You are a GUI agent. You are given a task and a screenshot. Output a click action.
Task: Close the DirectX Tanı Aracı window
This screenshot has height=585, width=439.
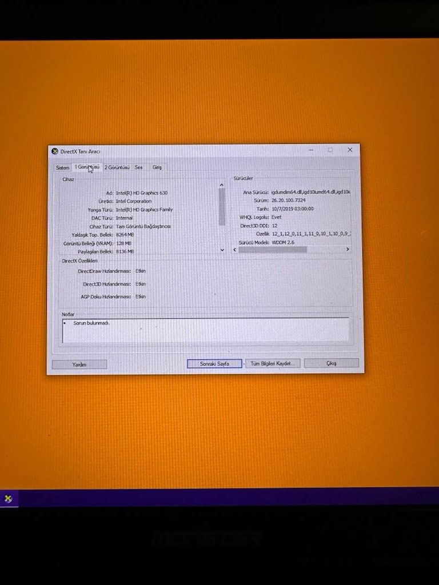[x=350, y=150]
